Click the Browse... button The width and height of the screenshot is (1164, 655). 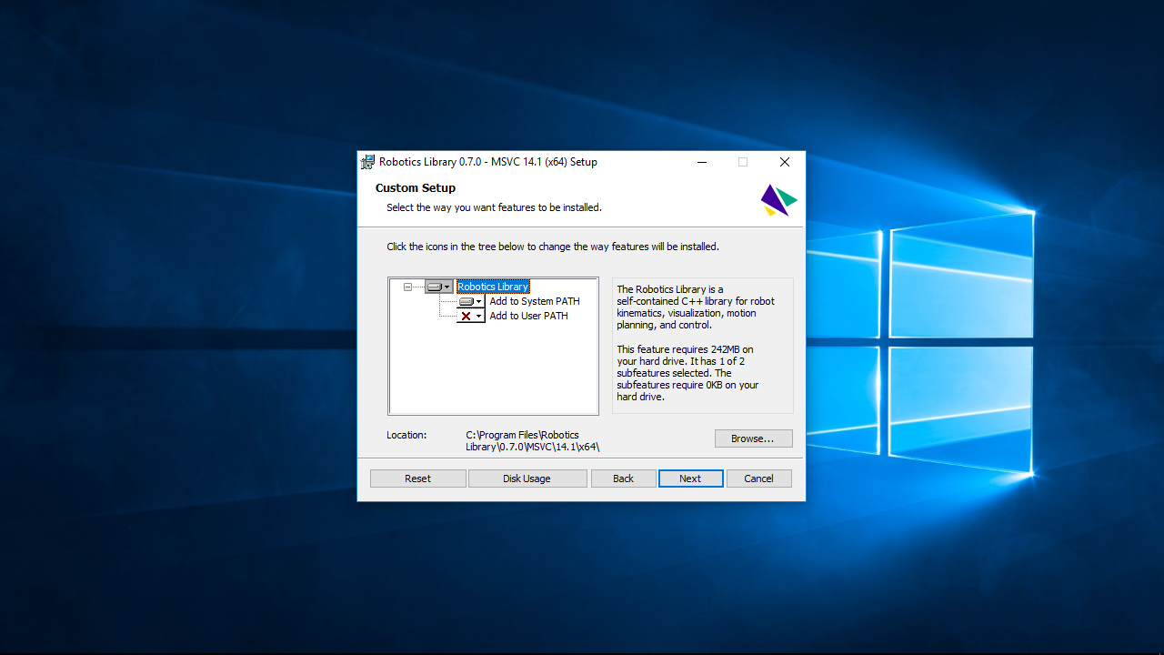(x=753, y=438)
